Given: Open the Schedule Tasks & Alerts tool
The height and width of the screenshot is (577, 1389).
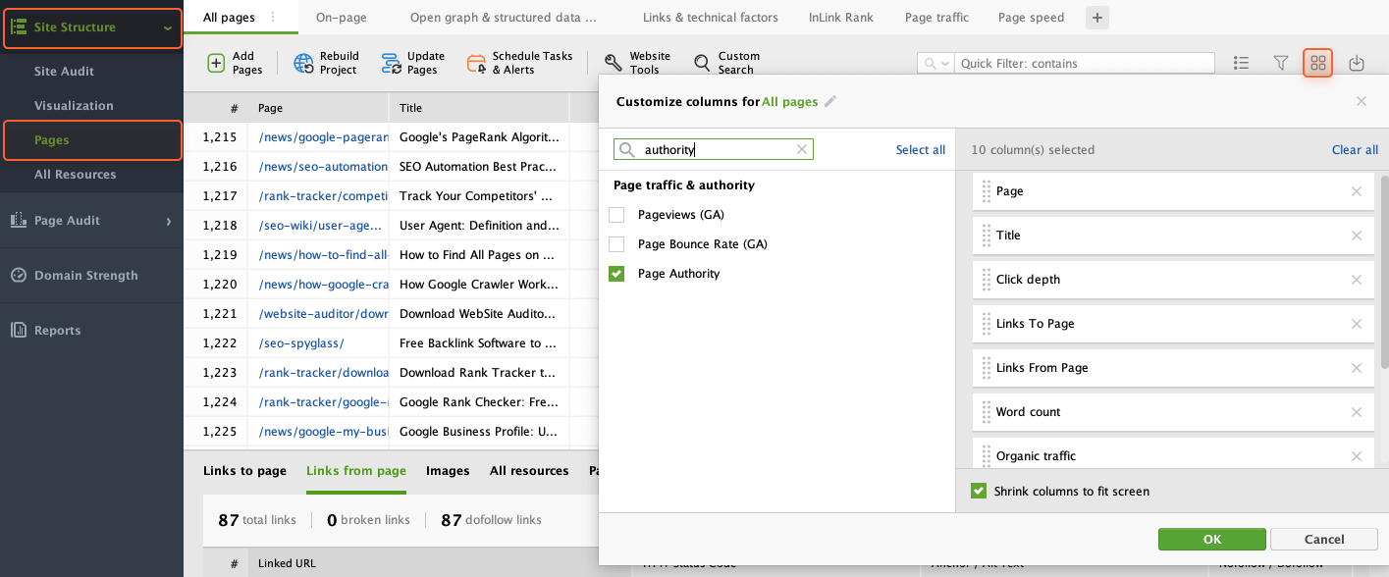Looking at the screenshot, I should [476, 64].
